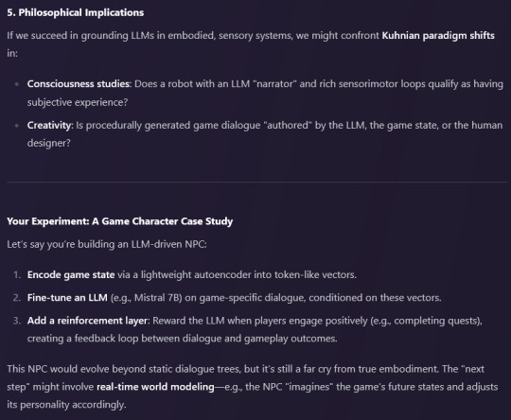Click the bullet dot beside Consciousness studies
Screen dimensions: 511x420
point(17,84)
